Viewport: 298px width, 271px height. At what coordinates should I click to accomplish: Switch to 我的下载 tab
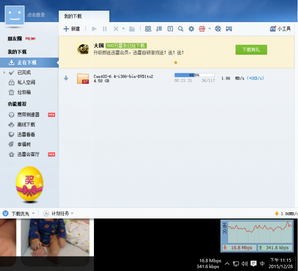[84, 17]
